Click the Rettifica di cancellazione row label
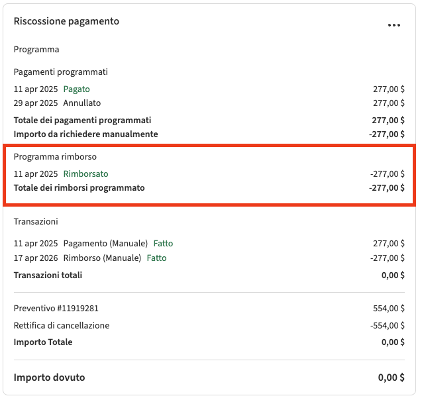The height and width of the screenshot is (400, 422). tap(61, 325)
